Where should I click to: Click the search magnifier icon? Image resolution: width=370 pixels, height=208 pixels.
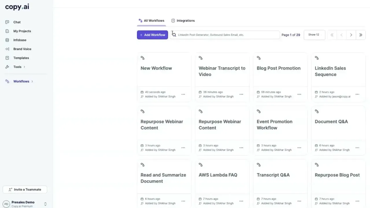click(174, 35)
